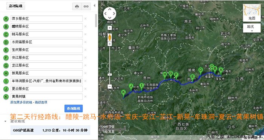Click the zoom slider handle
This screenshot has height=140, width=264.
pyautogui.click(x=110, y=74)
